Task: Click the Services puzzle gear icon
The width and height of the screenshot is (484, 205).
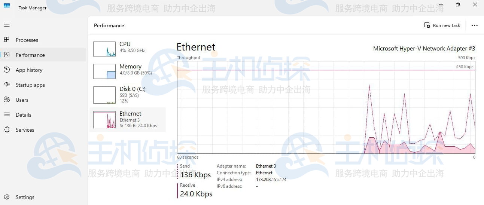Action: (6, 129)
